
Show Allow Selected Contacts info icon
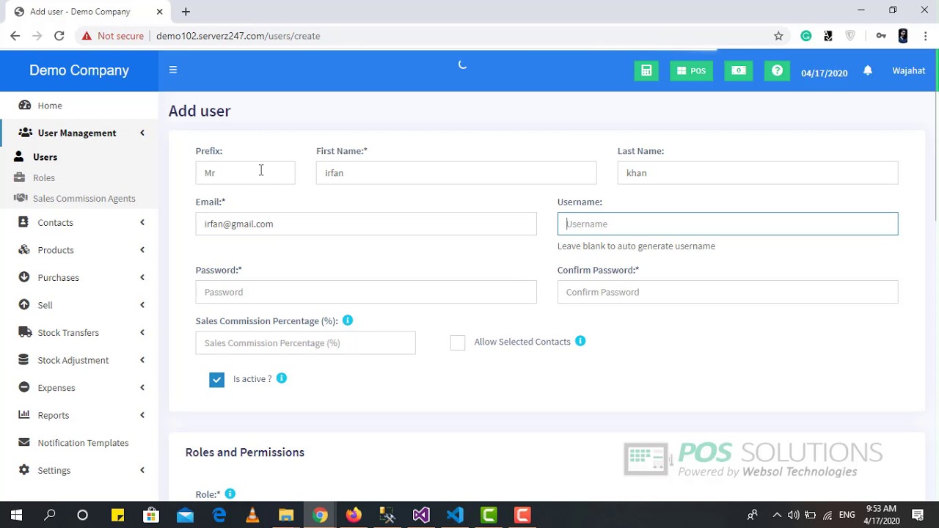click(x=580, y=341)
